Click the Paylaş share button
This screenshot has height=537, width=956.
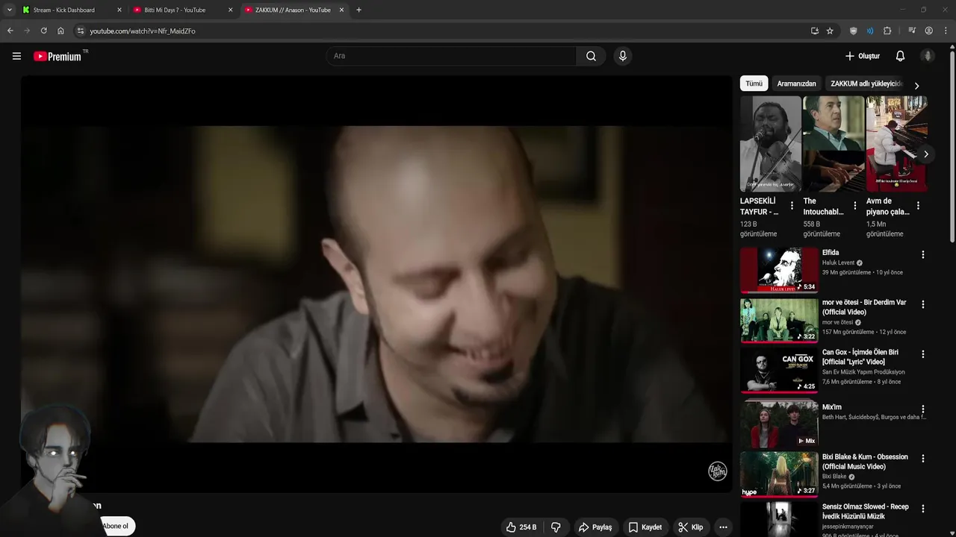595,527
